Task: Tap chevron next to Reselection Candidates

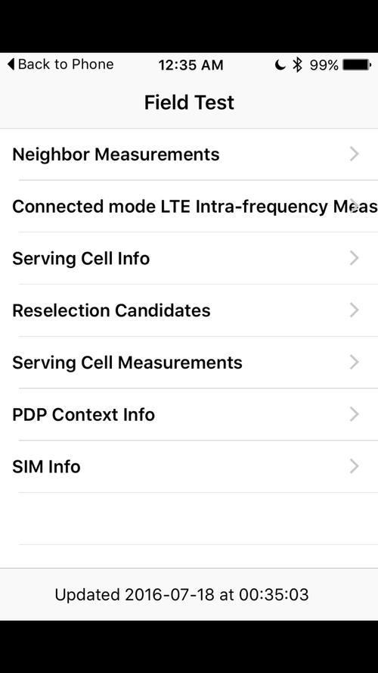Action: coord(354,310)
